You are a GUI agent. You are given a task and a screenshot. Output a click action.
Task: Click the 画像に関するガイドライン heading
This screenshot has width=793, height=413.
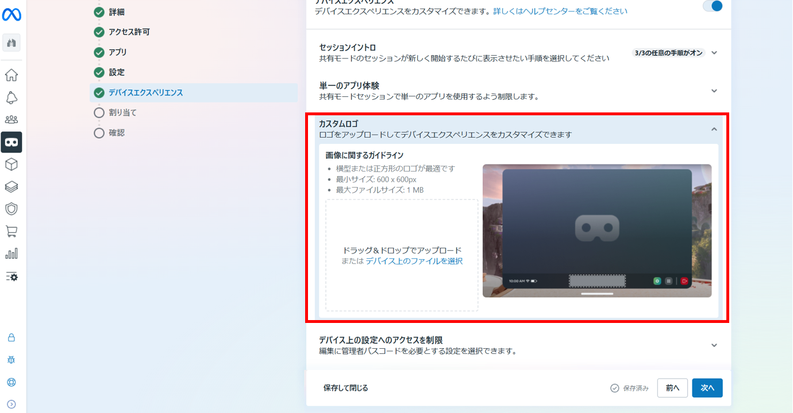pos(364,155)
